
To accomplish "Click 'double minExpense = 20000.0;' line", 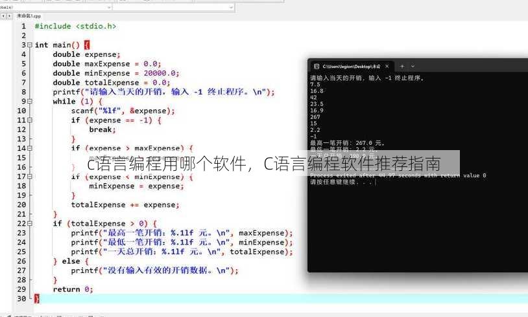I will click(116, 73).
